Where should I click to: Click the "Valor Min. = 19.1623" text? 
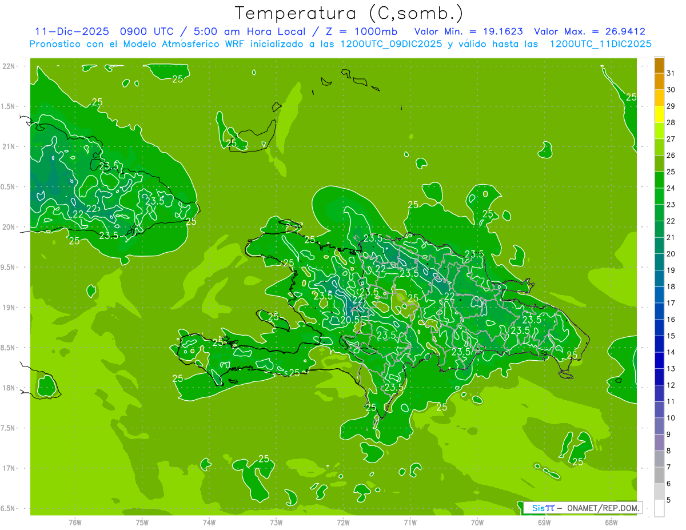468,31
